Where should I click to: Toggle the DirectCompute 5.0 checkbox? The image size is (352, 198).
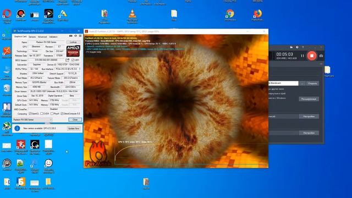62,114
